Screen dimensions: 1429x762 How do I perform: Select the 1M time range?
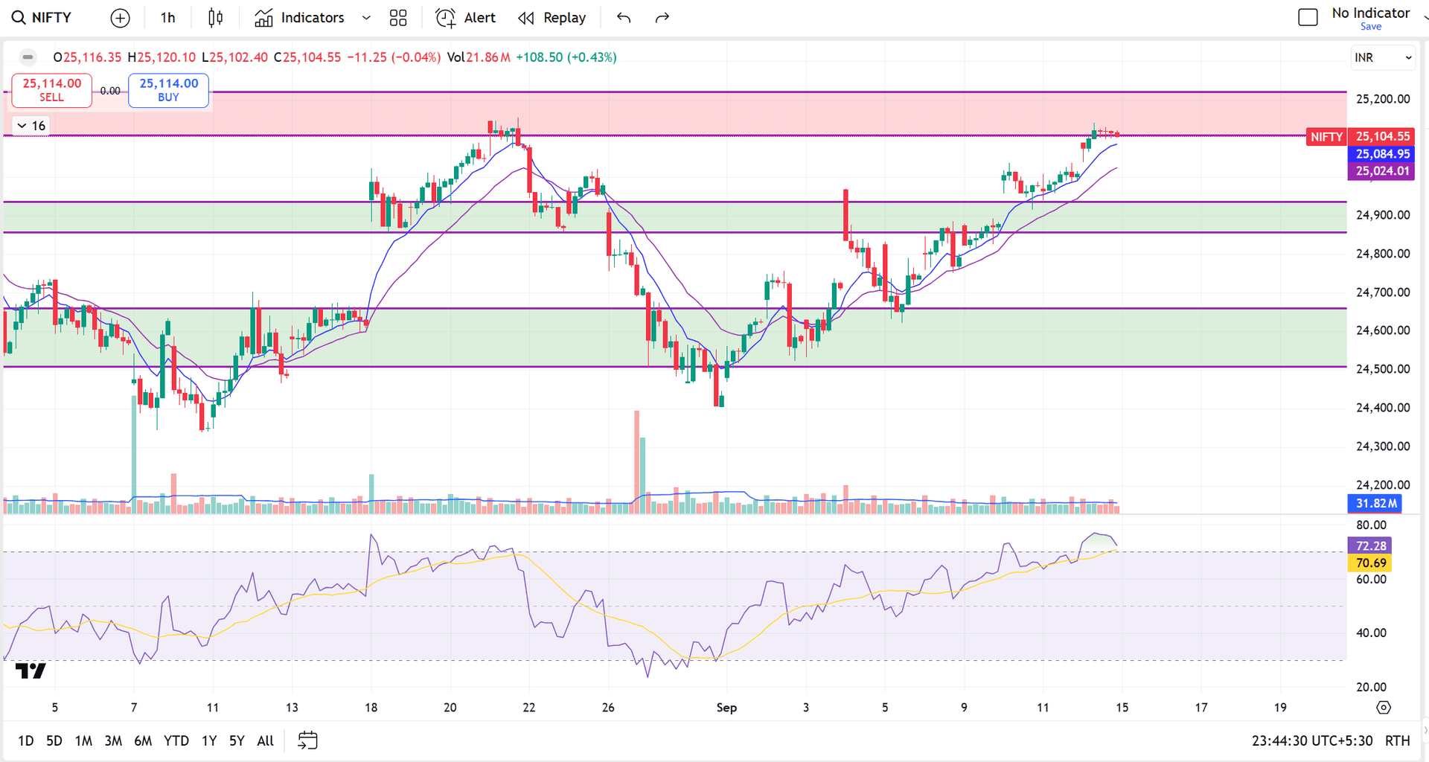[83, 741]
